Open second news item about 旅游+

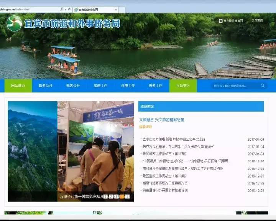coord(178,147)
